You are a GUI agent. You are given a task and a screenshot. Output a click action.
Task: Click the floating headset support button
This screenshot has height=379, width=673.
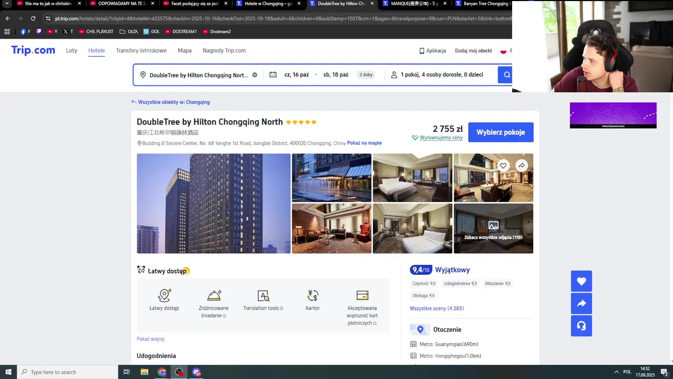(582, 326)
